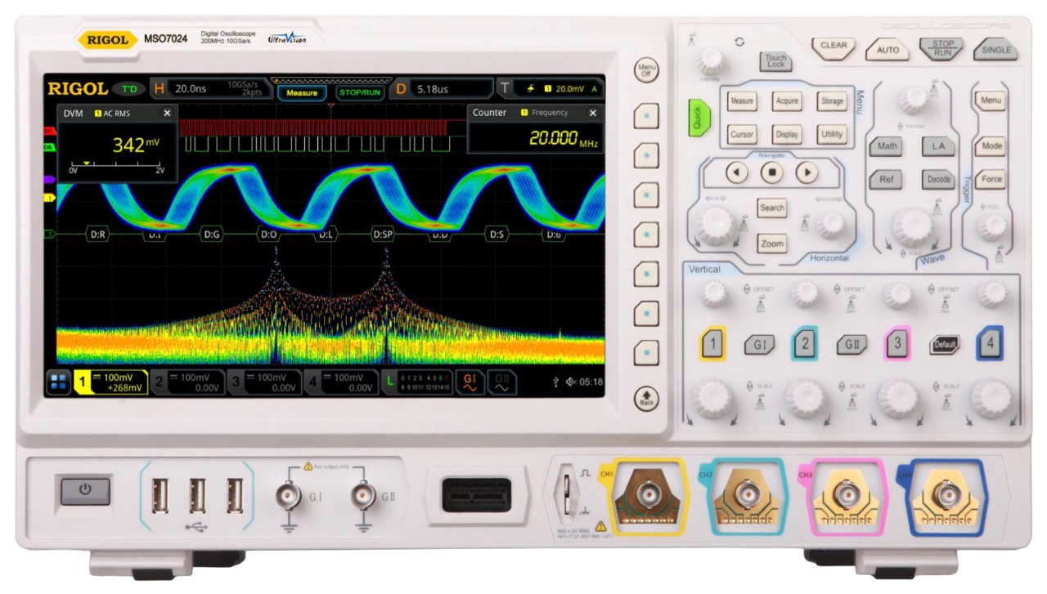The width and height of the screenshot is (1047, 594).
Task: Push the Navigate forward arrow button
Action: pyautogui.click(x=807, y=172)
